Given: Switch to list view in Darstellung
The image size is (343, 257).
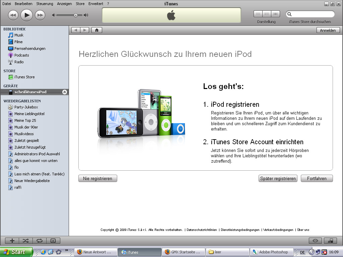Looking at the screenshot, I should coord(258,14).
